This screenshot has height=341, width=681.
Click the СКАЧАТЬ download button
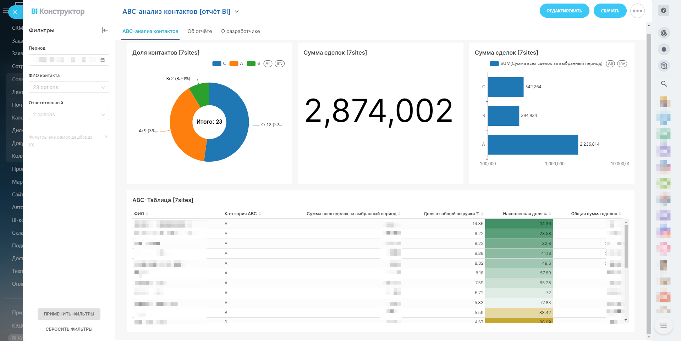pos(610,11)
